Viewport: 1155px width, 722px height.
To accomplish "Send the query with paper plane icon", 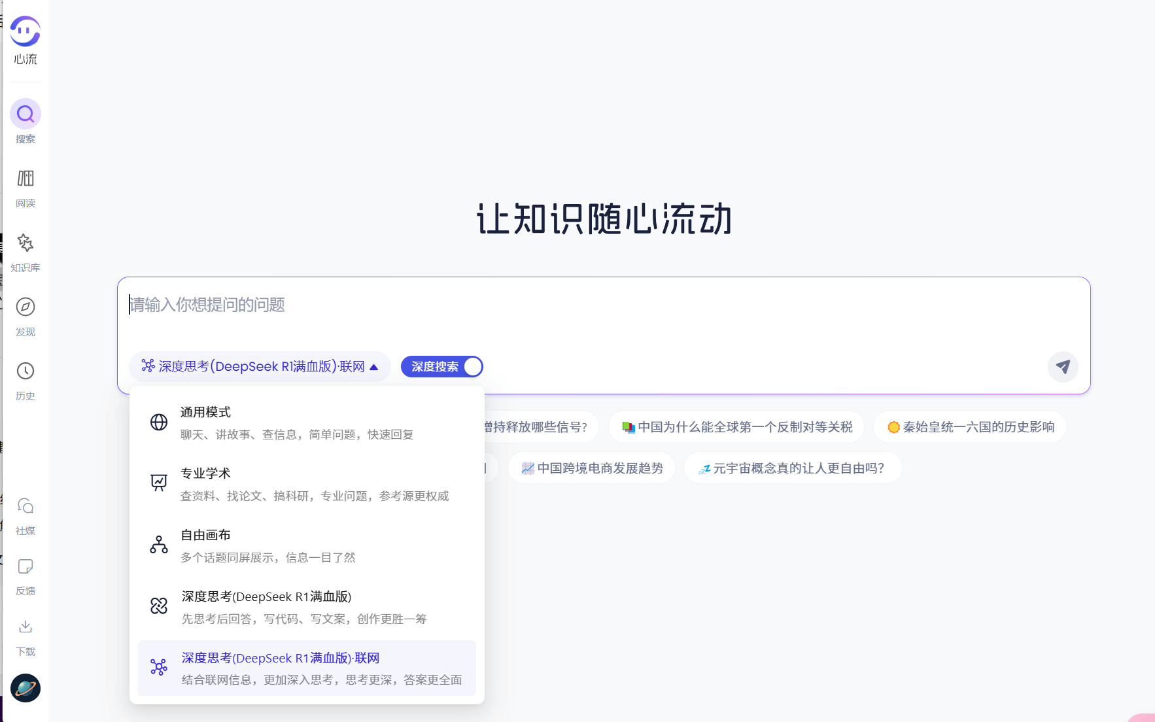I will (1062, 367).
